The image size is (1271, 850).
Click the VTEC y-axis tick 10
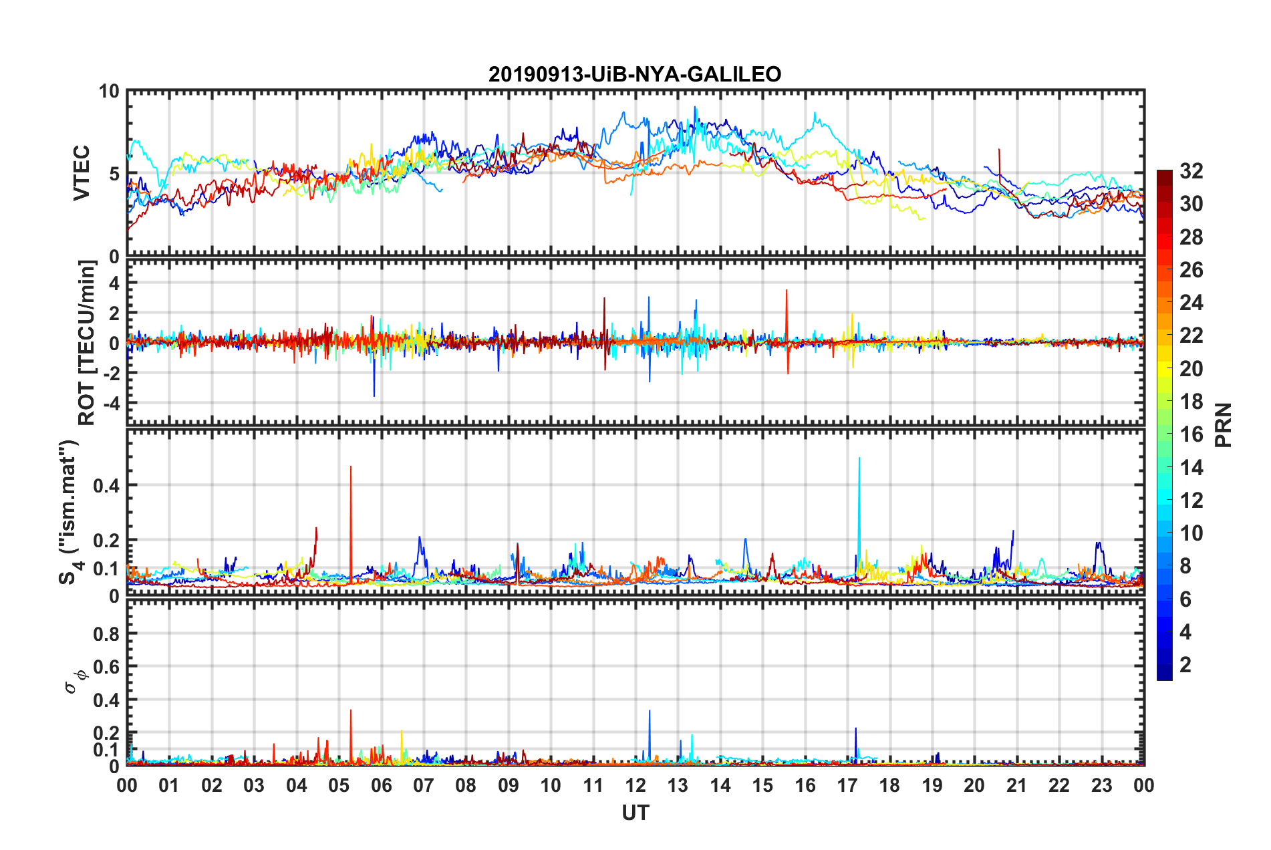(110, 92)
